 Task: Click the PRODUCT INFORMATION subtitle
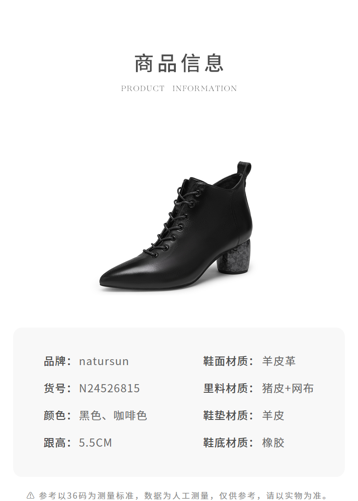[179, 88]
